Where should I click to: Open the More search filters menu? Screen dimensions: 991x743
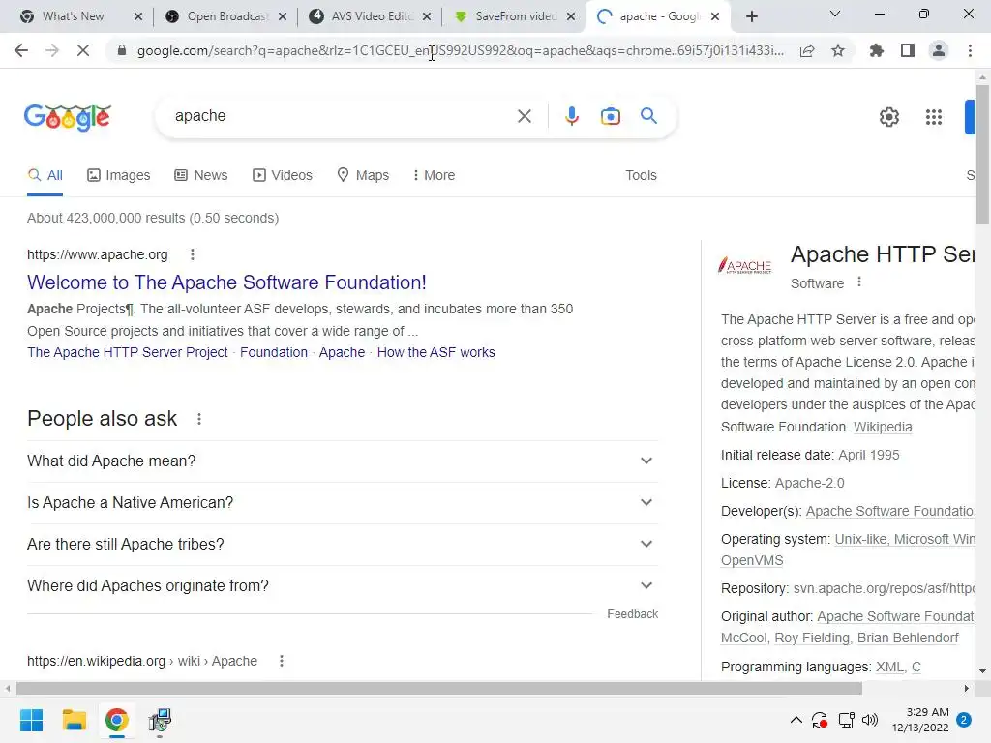click(434, 175)
